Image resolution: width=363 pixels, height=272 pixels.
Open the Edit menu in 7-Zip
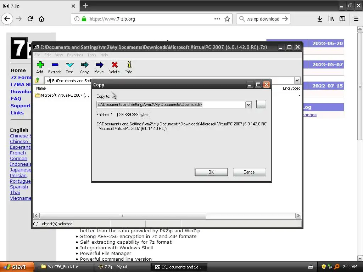pos(48,55)
